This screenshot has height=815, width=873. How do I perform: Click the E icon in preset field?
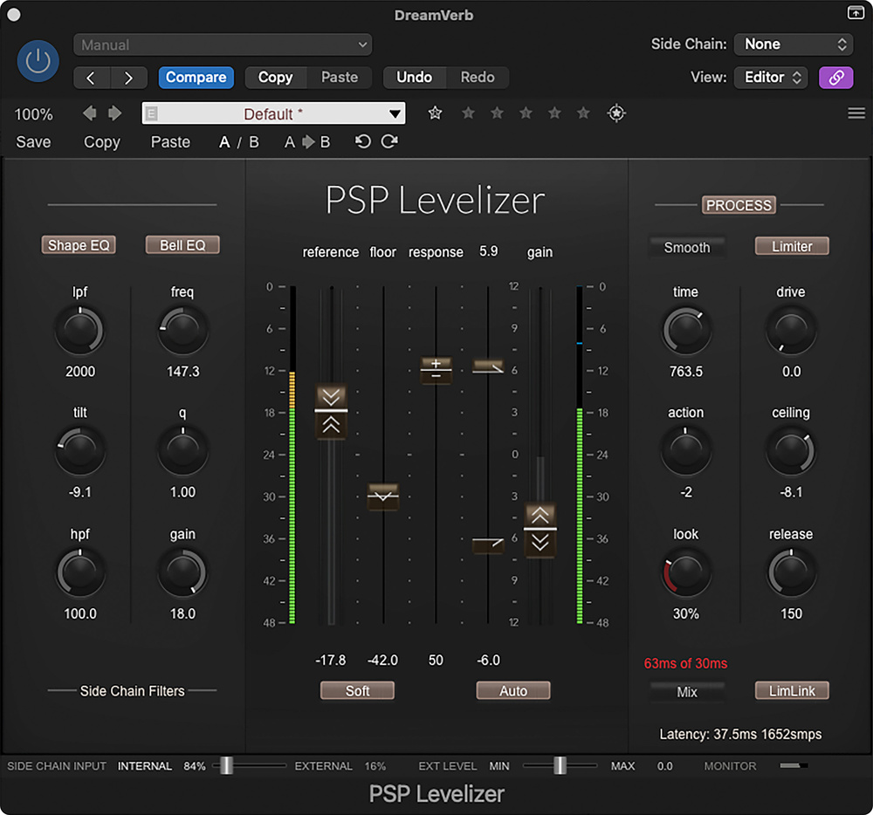(151, 114)
